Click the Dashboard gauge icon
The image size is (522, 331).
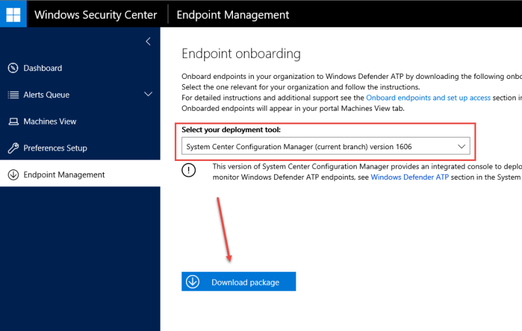click(x=13, y=68)
